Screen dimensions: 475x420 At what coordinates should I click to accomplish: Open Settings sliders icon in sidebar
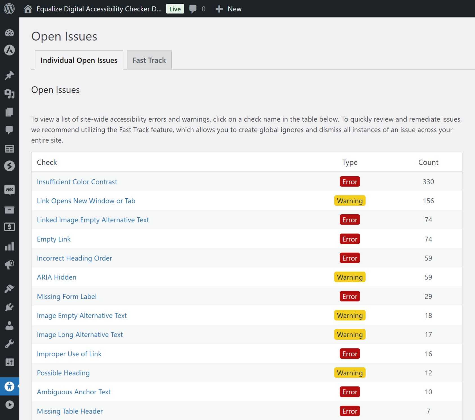(x=9, y=362)
